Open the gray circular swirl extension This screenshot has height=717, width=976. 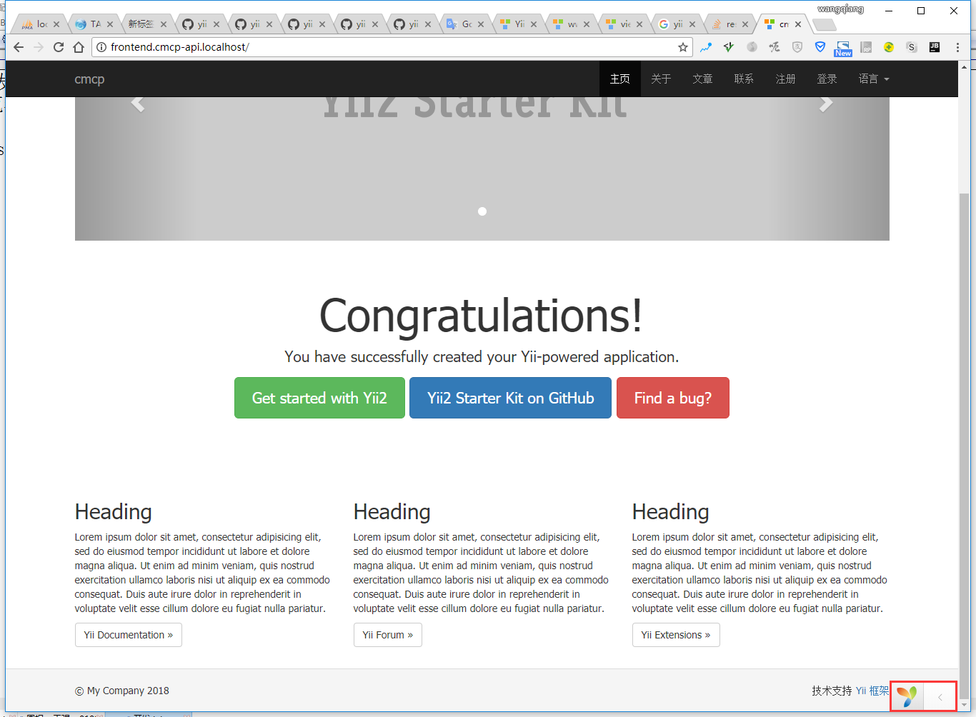(752, 47)
